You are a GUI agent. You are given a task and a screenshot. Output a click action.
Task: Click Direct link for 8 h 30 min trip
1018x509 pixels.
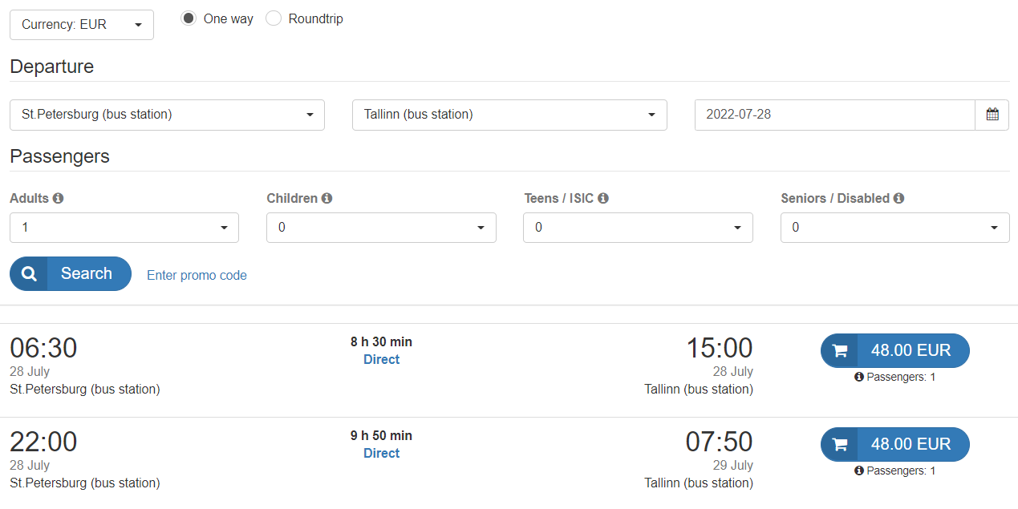[381, 360]
